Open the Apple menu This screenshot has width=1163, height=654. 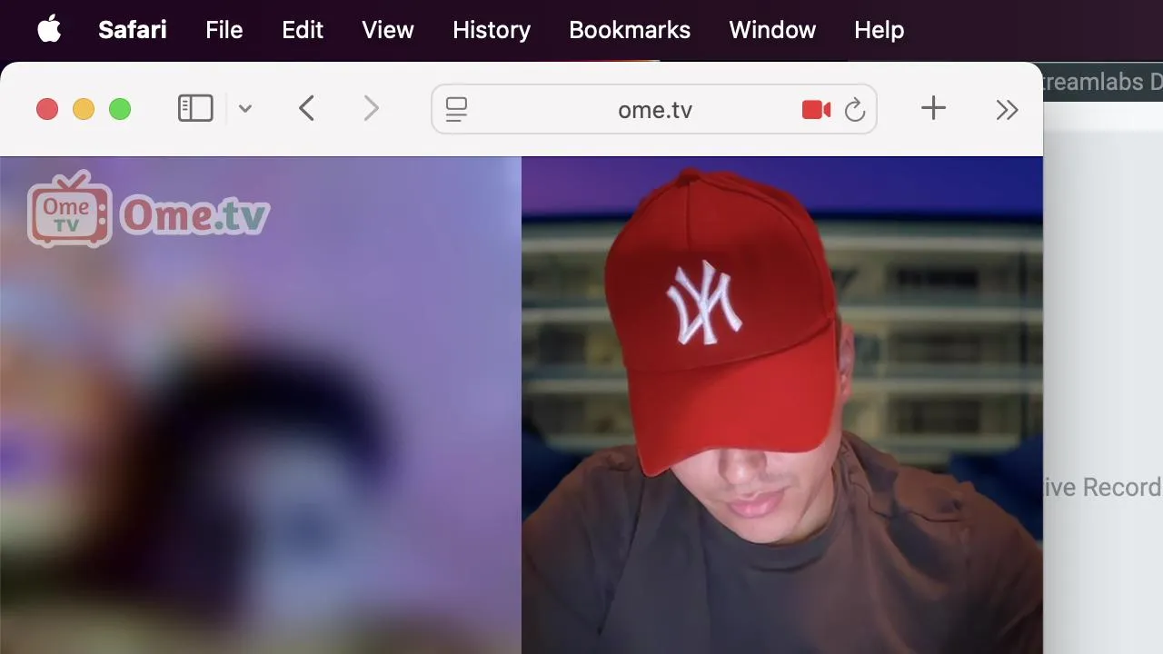click(x=49, y=29)
